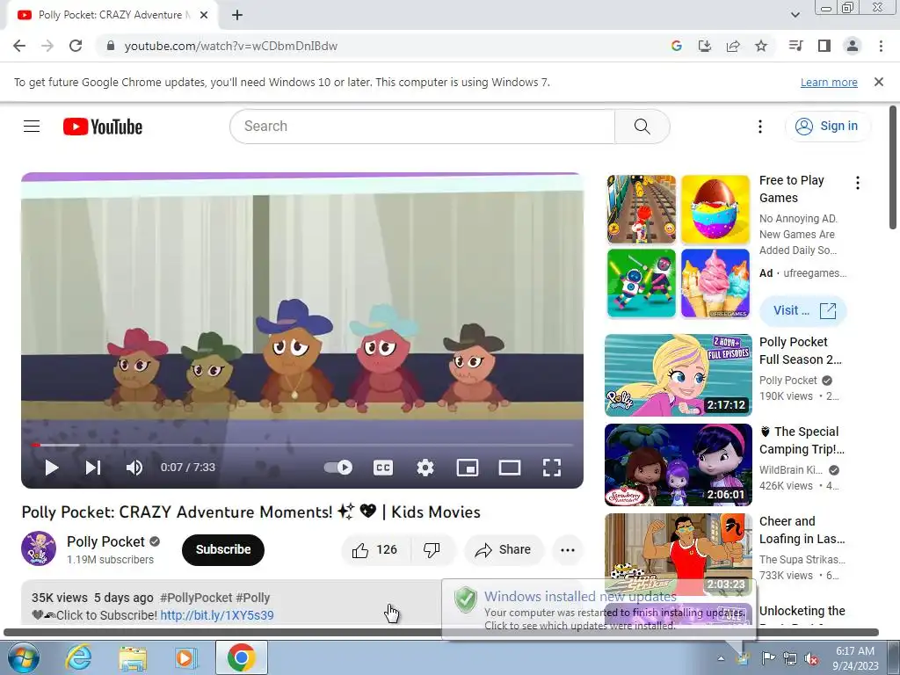
Task: Go back in Chrome
Action: pos(19,46)
